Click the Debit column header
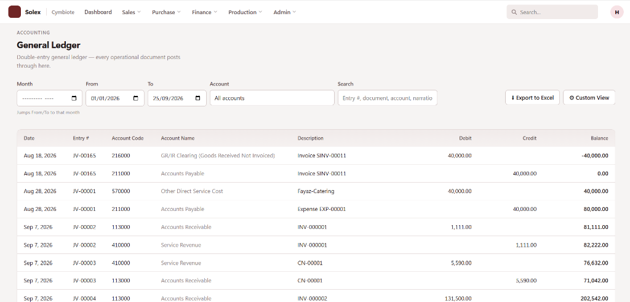630x302 pixels. click(x=465, y=138)
